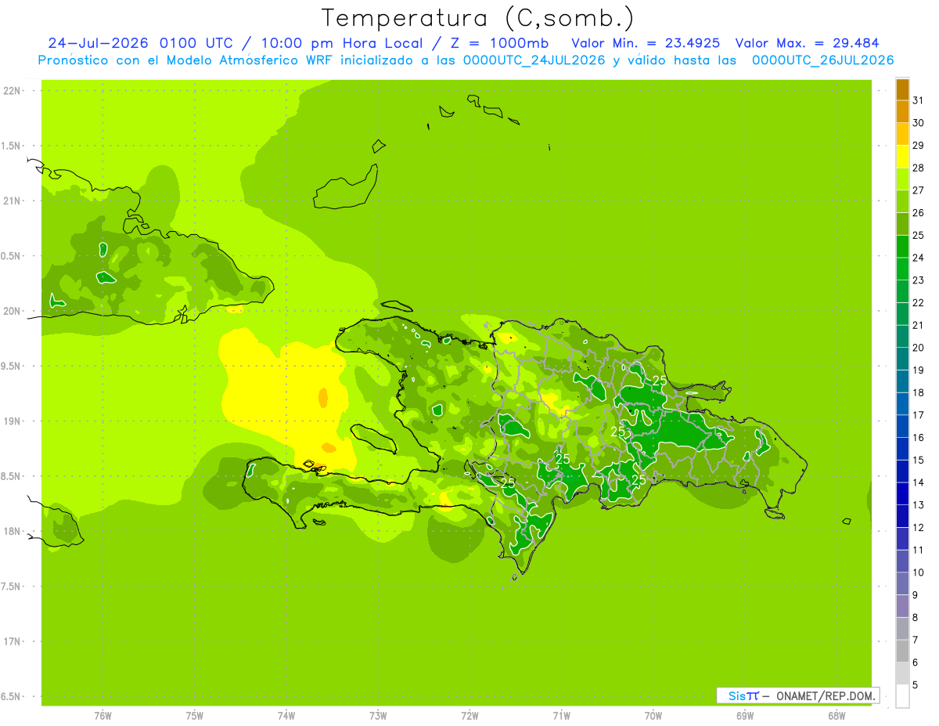Click legend value 11
Viewport: 939px width, 726px height.
coord(918,550)
